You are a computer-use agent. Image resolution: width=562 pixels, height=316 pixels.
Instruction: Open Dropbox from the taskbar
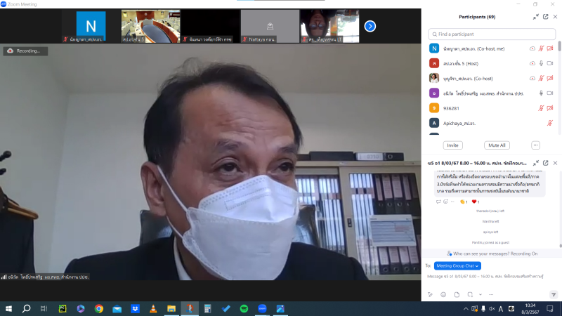click(135, 308)
